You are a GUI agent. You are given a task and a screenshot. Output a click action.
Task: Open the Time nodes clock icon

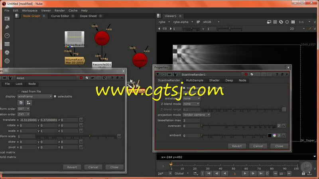[x=7, y=35]
